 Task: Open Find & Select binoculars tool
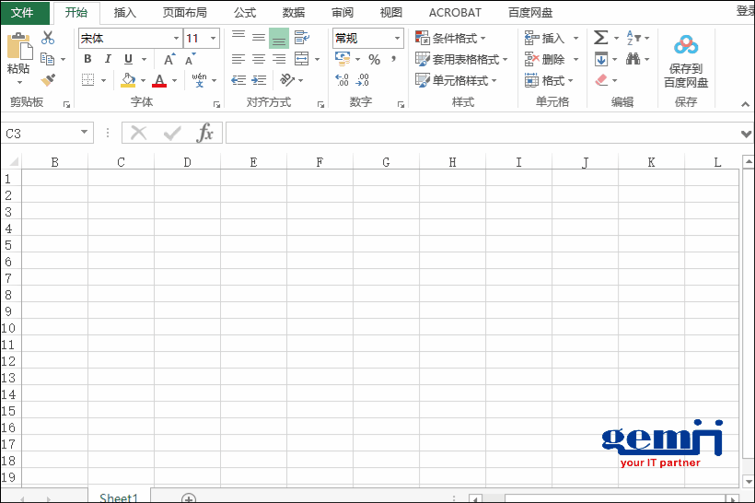633,59
